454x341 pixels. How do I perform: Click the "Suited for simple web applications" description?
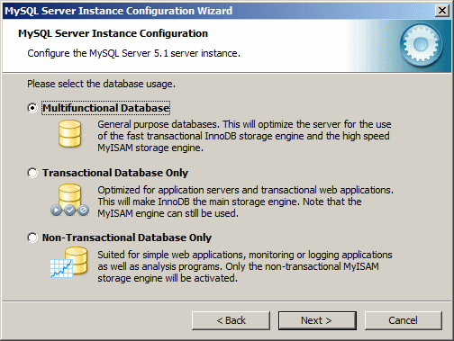tap(245, 266)
